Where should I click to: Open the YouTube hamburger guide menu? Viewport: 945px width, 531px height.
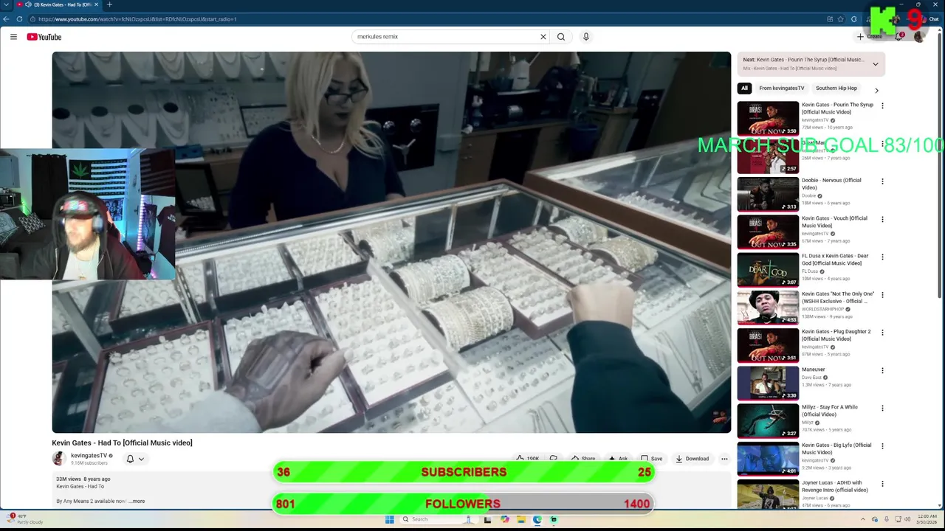click(x=13, y=37)
